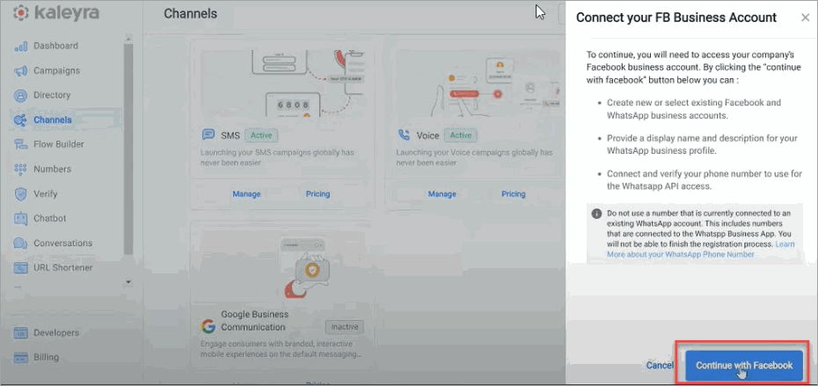Select Channels menu item
The height and width of the screenshot is (386, 818).
(x=53, y=120)
